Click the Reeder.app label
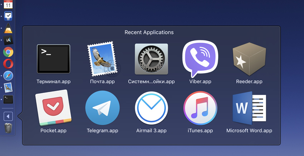Viewport: 304px width, 156px height. [x=249, y=81]
